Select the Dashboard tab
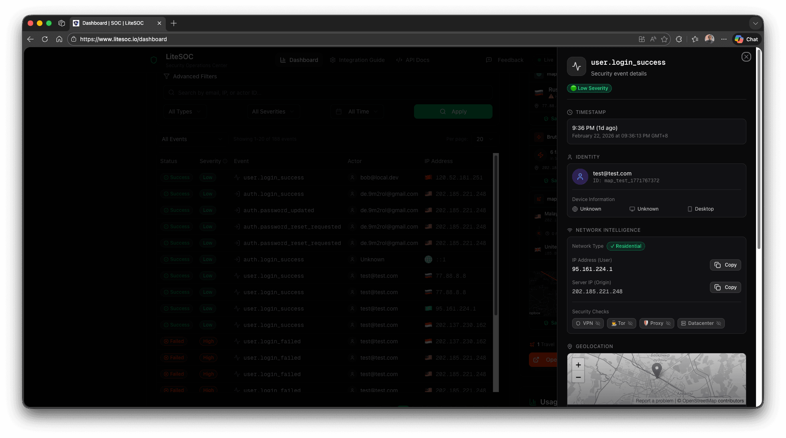The height and width of the screenshot is (438, 786). [299, 60]
